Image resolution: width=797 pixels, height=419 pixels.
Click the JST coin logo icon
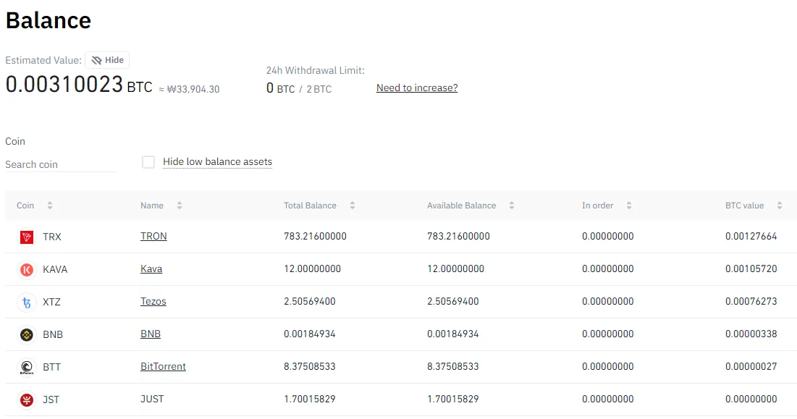click(x=27, y=399)
